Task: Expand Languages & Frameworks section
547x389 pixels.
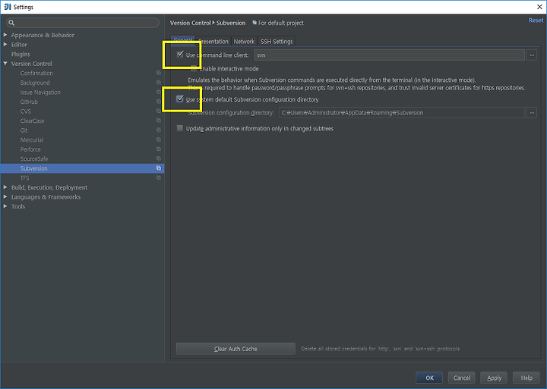Action: pos(5,196)
